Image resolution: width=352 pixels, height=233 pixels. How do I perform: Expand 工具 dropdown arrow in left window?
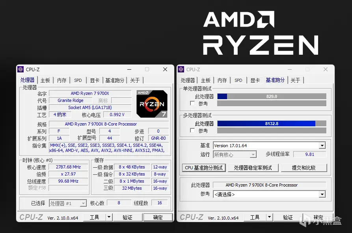pyautogui.click(x=109, y=217)
